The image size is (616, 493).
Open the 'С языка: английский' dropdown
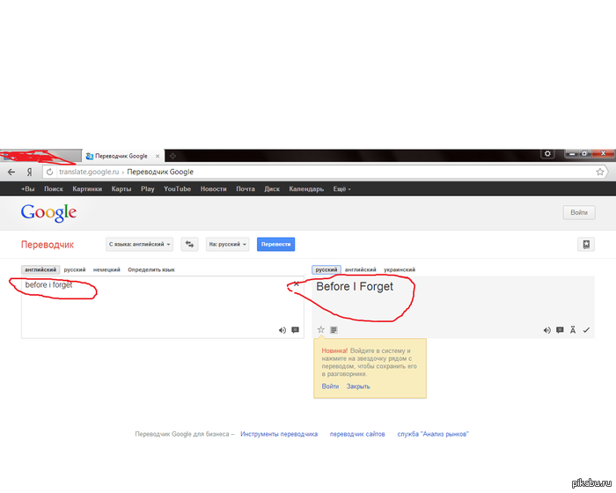click(139, 244)
